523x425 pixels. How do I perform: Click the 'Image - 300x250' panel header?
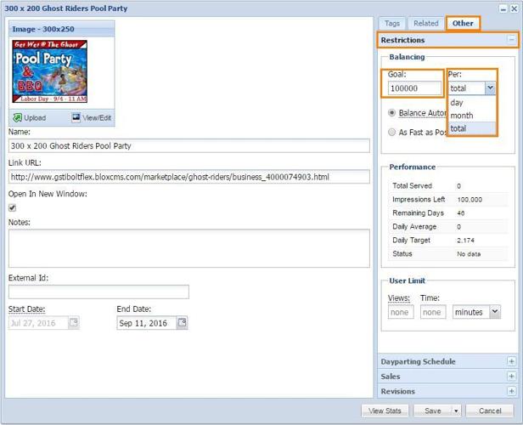click(x=62, y=29)
